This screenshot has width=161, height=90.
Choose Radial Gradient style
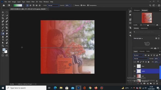(x=30, y=5)
